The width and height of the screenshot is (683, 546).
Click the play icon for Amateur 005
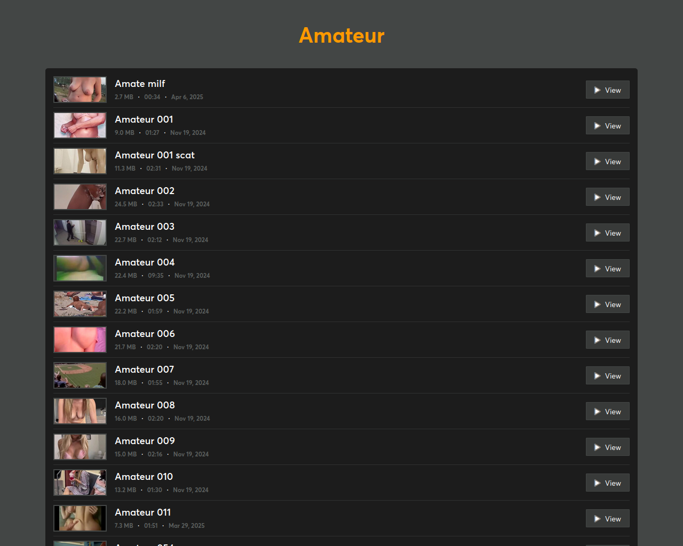point(598,304)
